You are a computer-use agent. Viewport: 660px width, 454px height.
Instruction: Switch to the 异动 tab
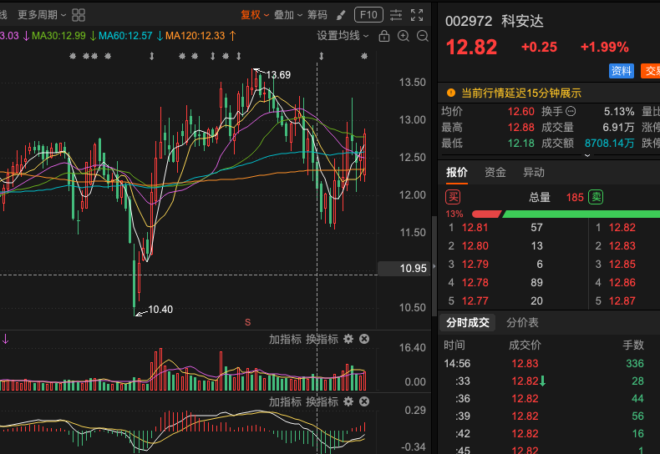point(533,173)
